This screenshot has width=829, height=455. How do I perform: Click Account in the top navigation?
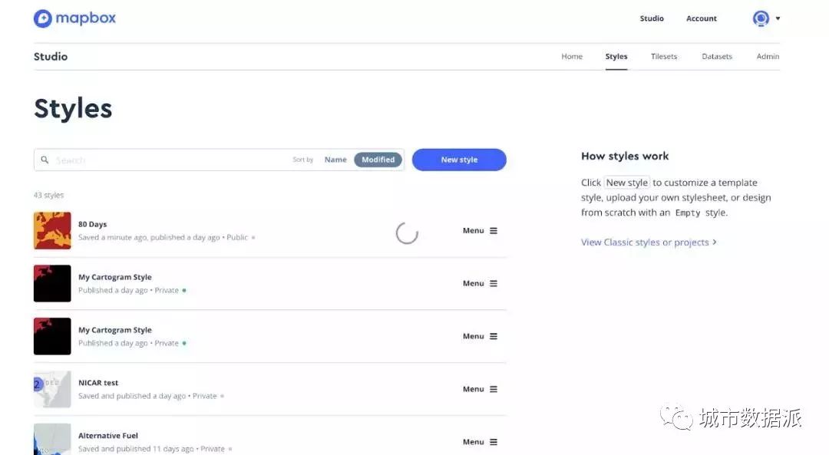[702, 18]
